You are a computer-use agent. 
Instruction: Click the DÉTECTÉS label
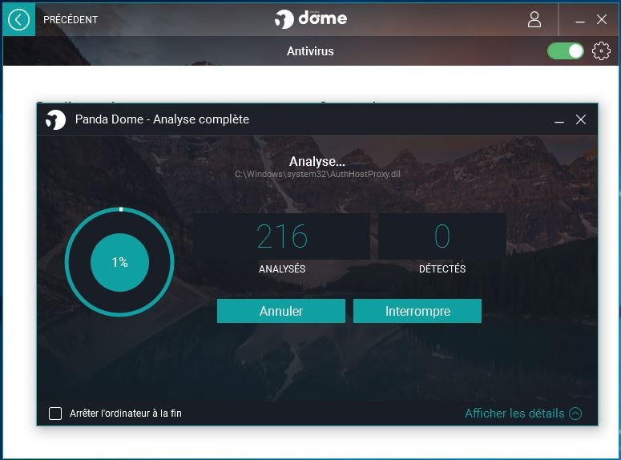point(442,269)
